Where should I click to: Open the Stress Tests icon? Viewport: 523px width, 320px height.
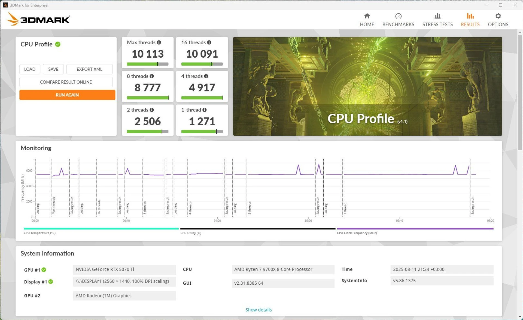pyautogui.click(x=437, y=16)
